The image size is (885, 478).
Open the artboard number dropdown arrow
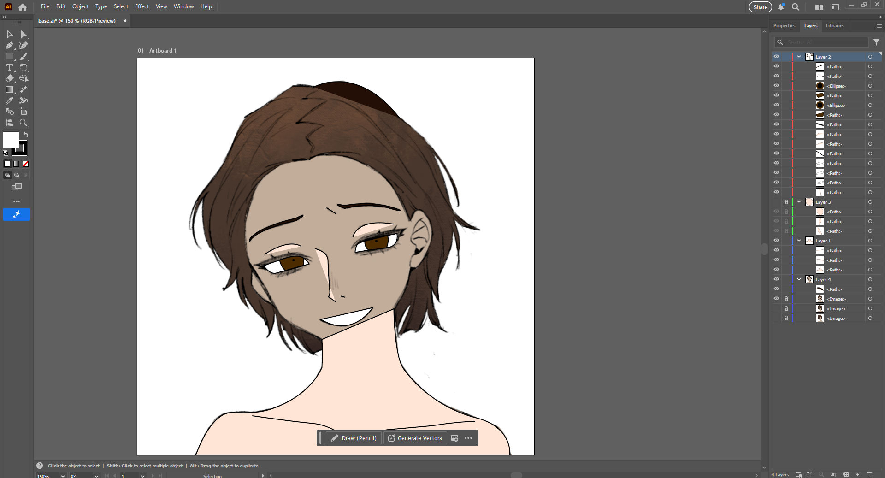tap(143, 476)
